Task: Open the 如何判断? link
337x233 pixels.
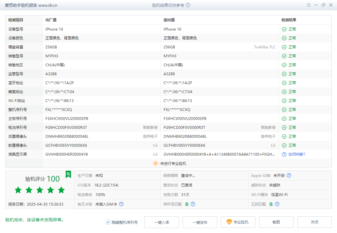Action: pos(297,154)
